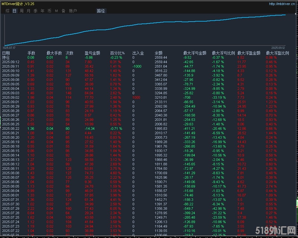Switch to the 综 summary tab
The image size is (298, 238).
(x=8, y=11)
